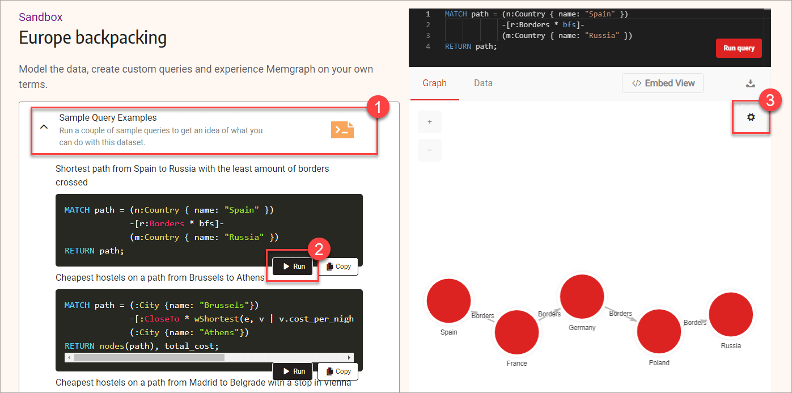
Task: Open the Embed View option
Action: pyautogui.click(x=662, y=83)
